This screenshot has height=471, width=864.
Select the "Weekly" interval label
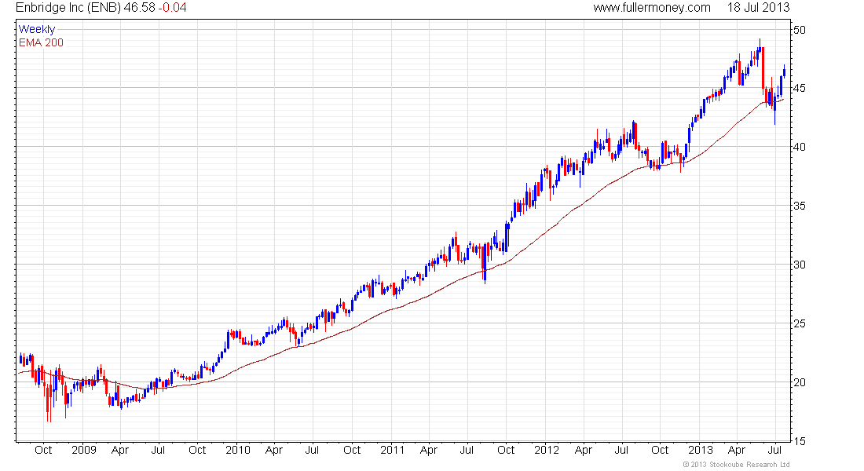coord(37,29)
